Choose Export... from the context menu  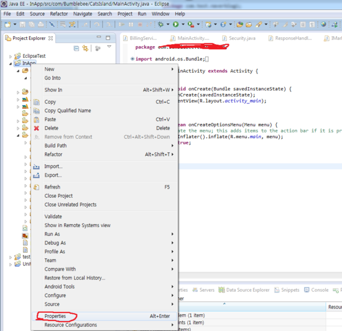(104, 175)
